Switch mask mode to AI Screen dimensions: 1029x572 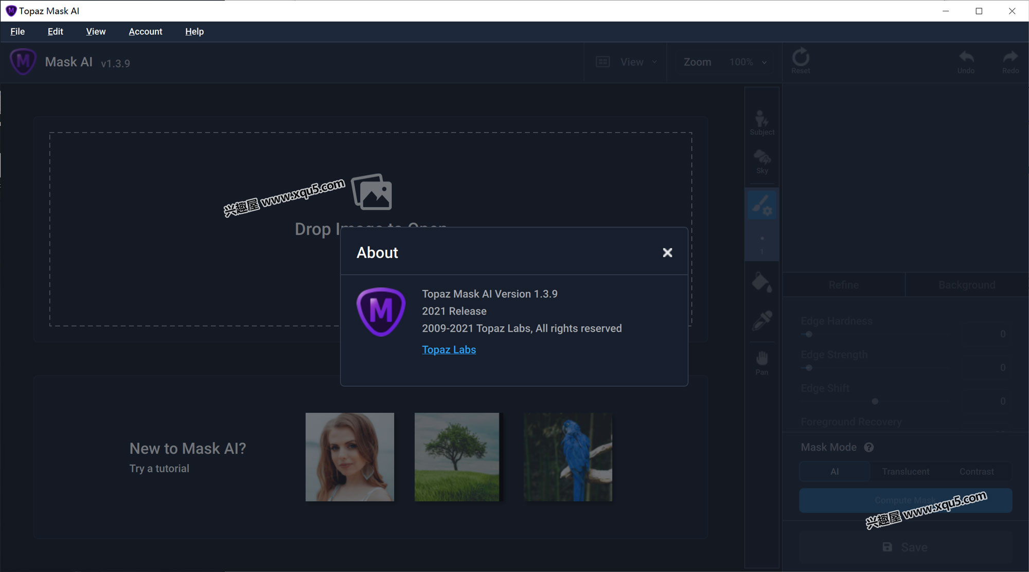tap(835, 472)
